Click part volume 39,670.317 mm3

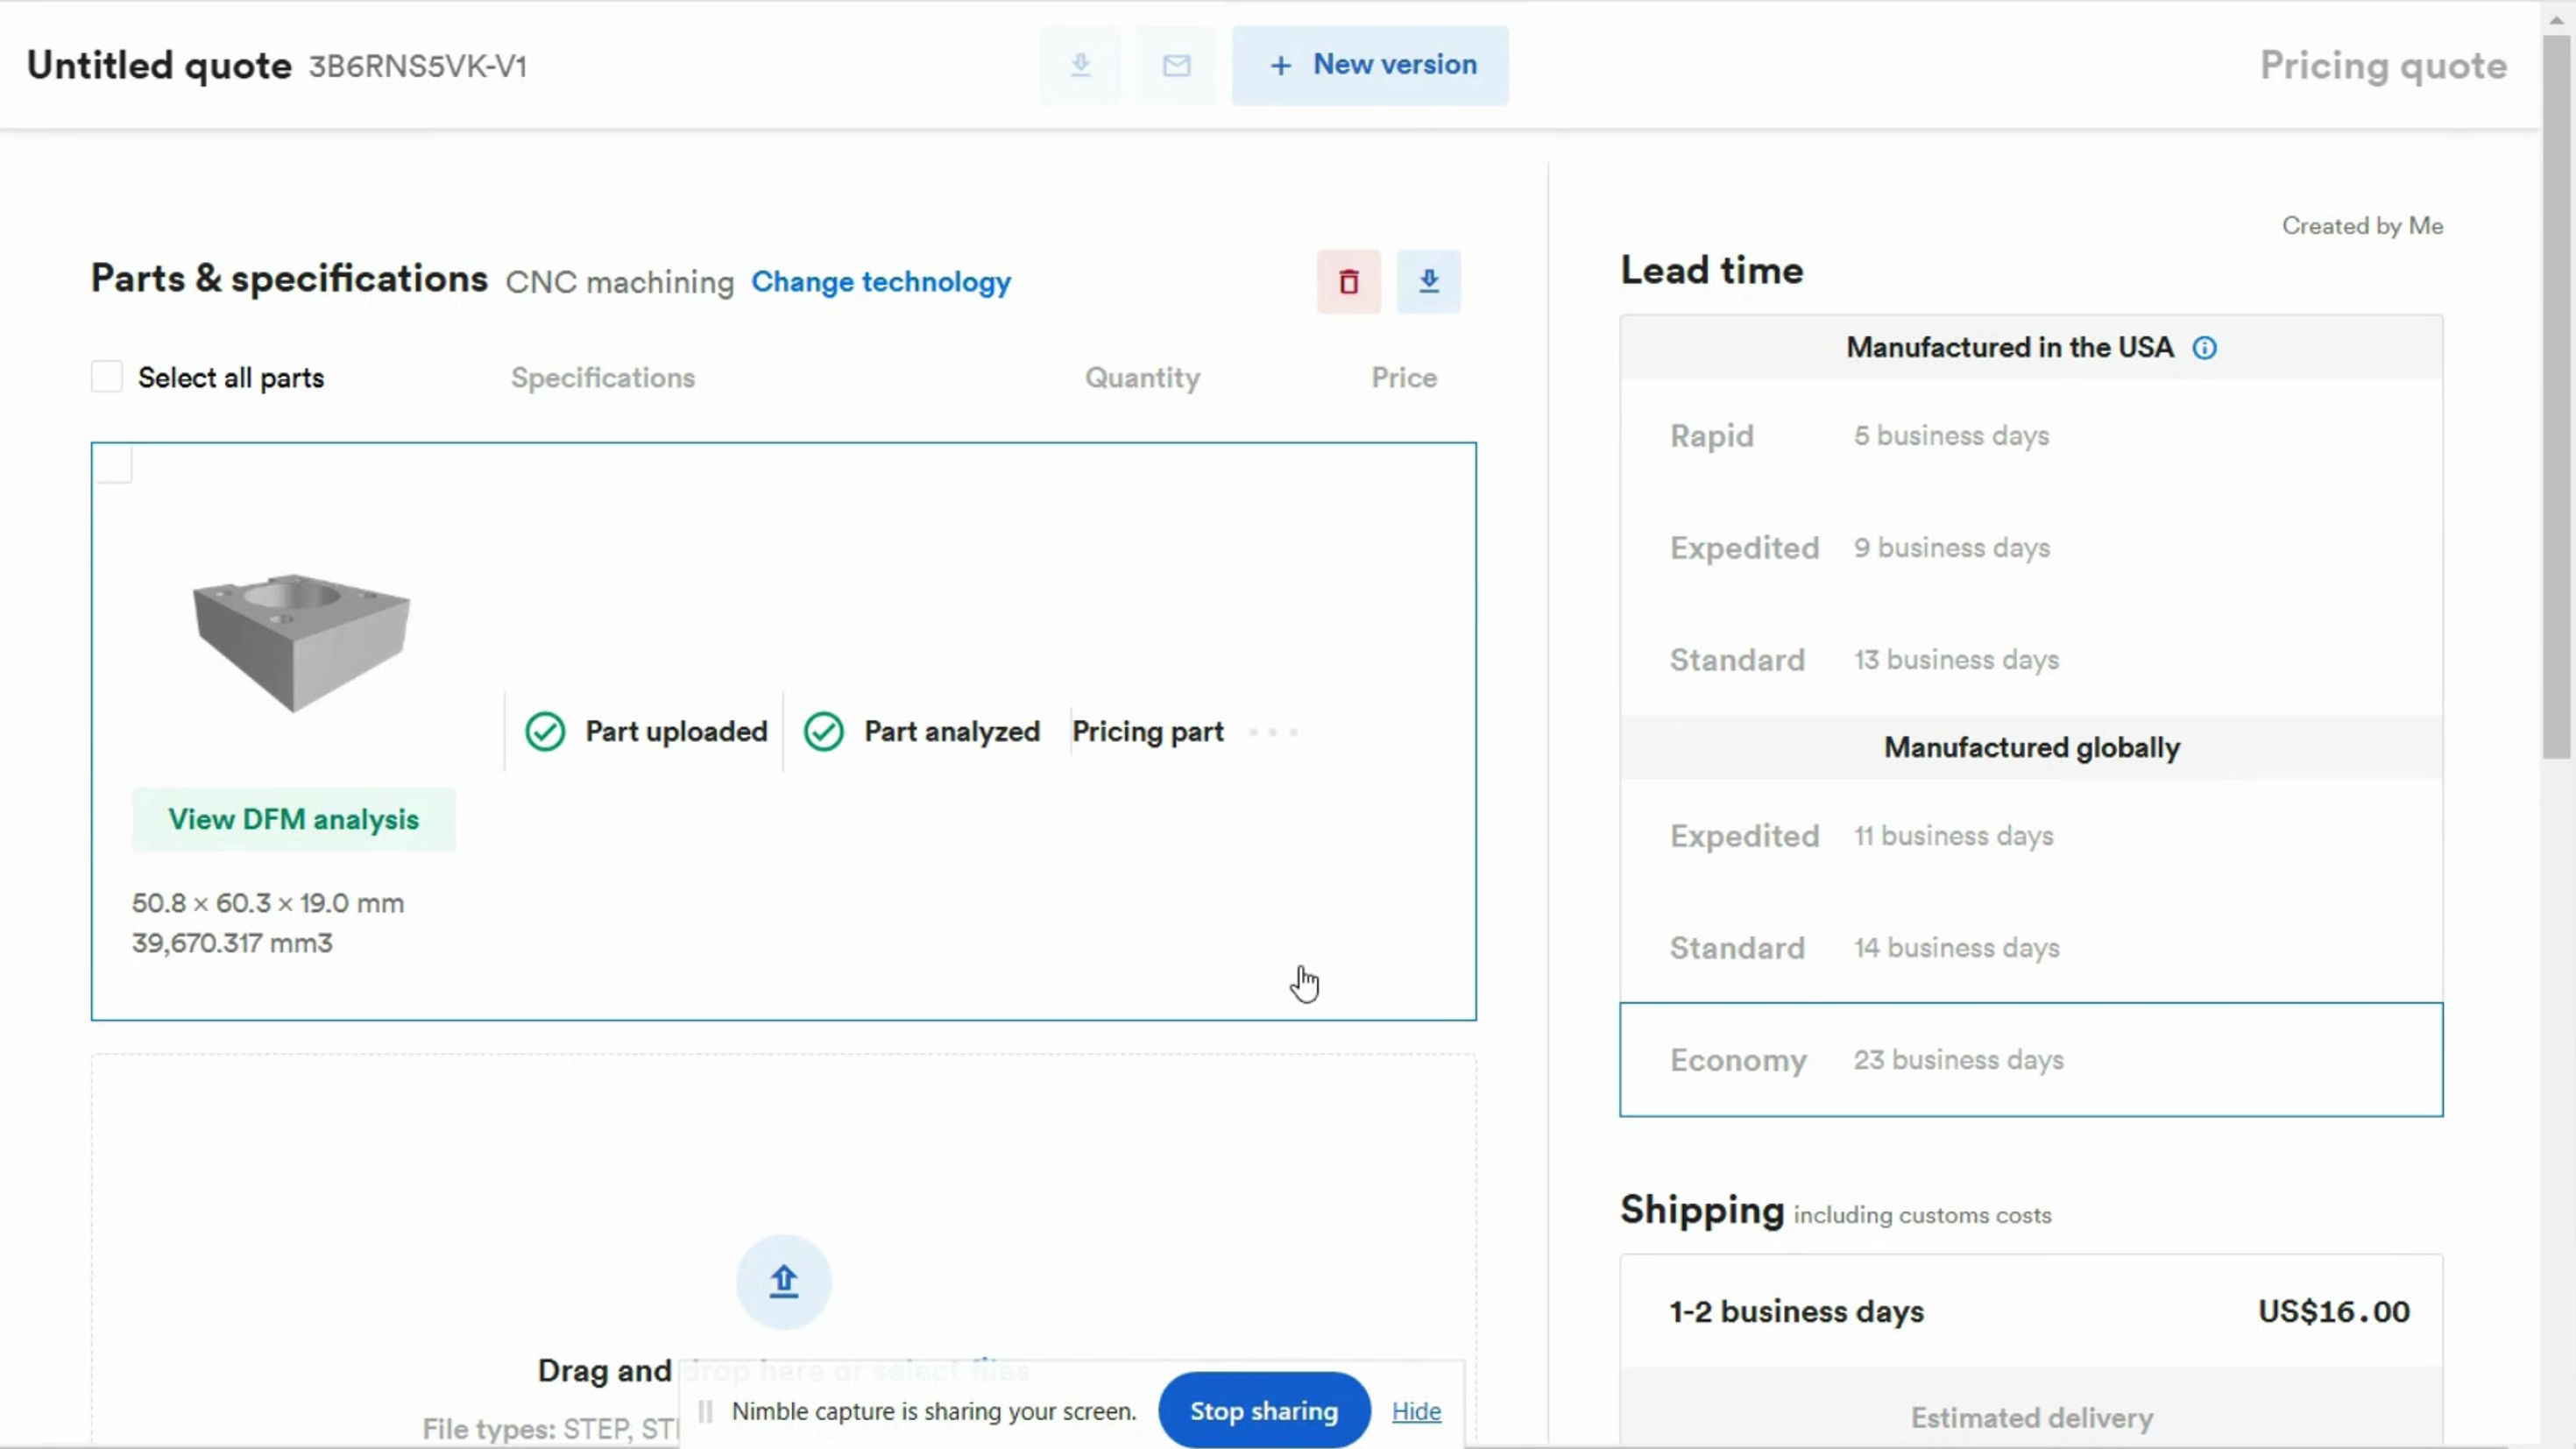click(x=232, y=944)
